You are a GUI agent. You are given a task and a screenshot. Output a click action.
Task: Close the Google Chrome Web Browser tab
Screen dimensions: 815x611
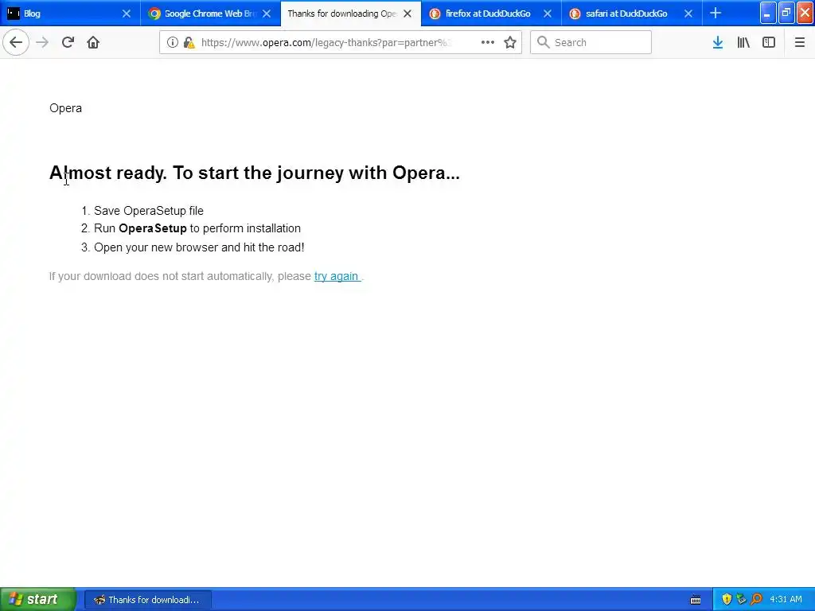point(267,14)
